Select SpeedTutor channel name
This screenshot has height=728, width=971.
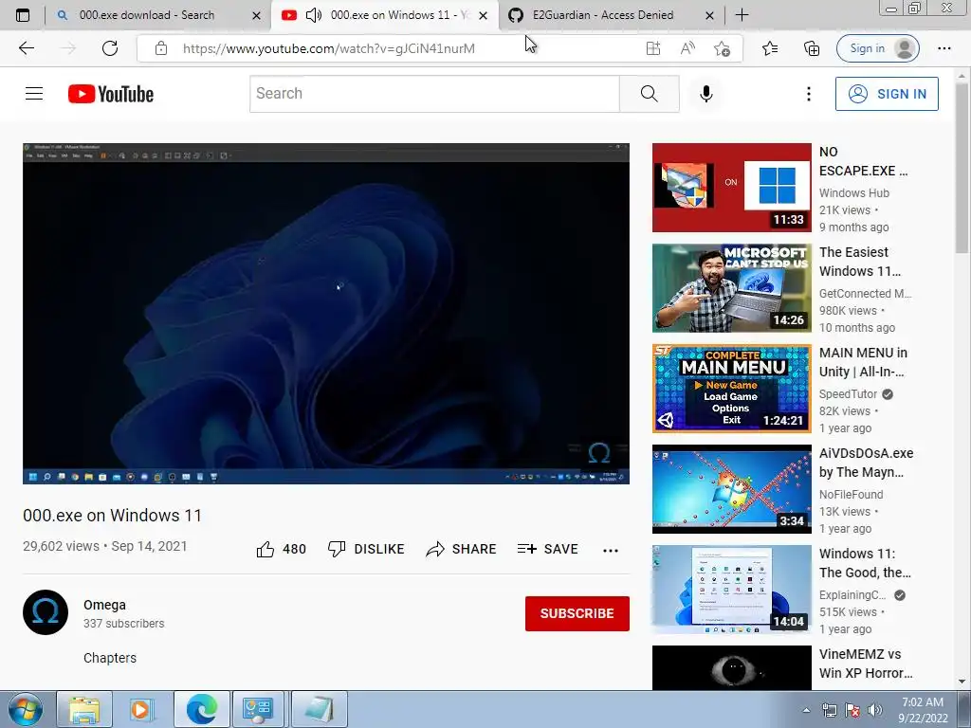pos(848,394)
